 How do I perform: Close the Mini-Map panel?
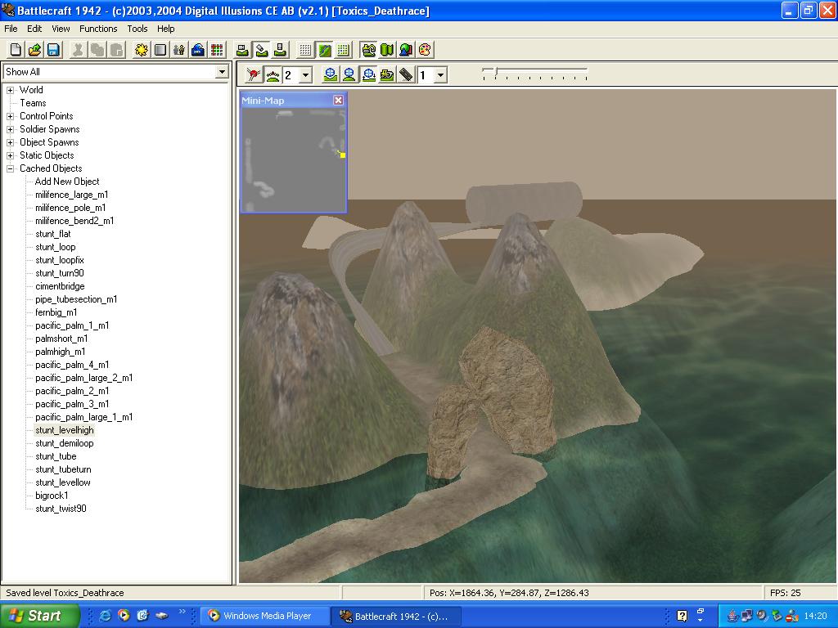[x=338, y=101]
